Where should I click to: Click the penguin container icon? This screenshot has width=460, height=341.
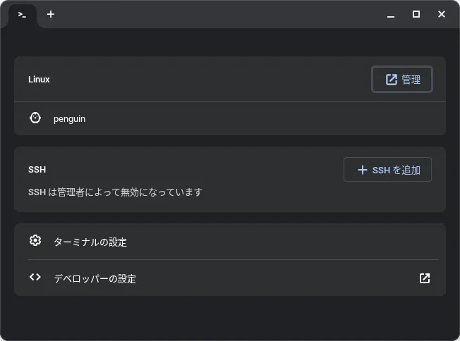click(x=35, y=118)
